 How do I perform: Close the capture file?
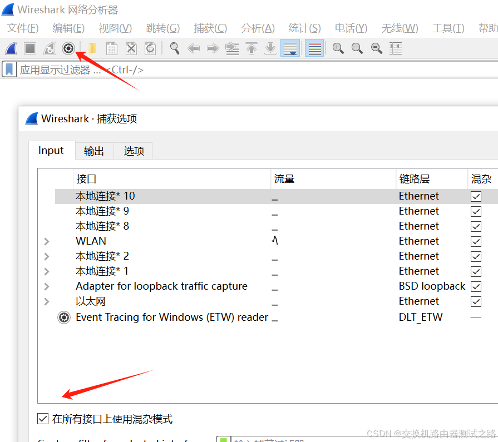pyautogui.click(x=131, y=48)
